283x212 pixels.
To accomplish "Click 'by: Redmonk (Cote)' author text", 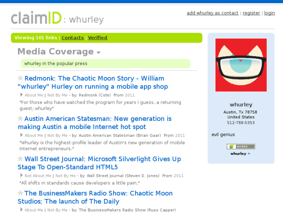I will pos(91,95).
